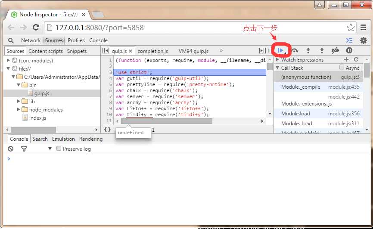Open DevTools settings gear

[x=363, y=40]
